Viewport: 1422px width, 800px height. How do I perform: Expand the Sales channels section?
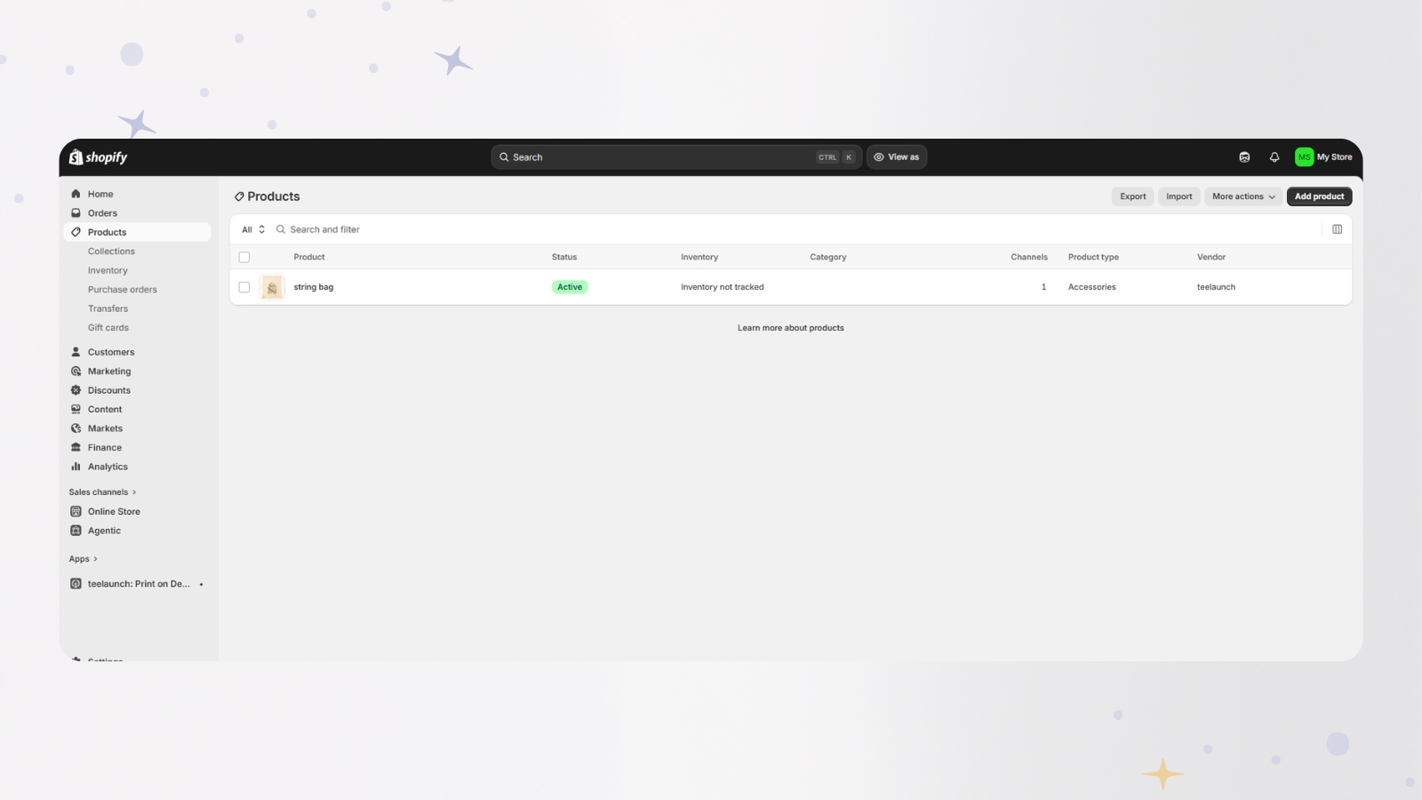pyautogui.click(x=102, y=492)
